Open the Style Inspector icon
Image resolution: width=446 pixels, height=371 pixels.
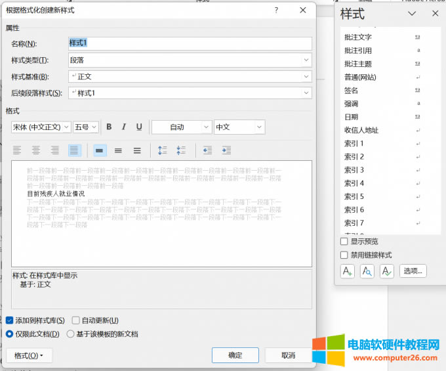[x=367, y=271]
